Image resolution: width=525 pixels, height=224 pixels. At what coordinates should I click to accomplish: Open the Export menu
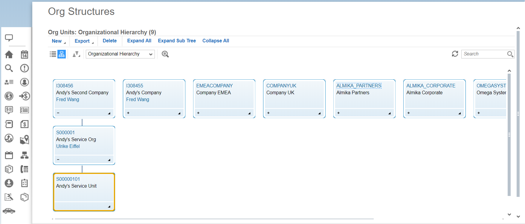point(84,41)
